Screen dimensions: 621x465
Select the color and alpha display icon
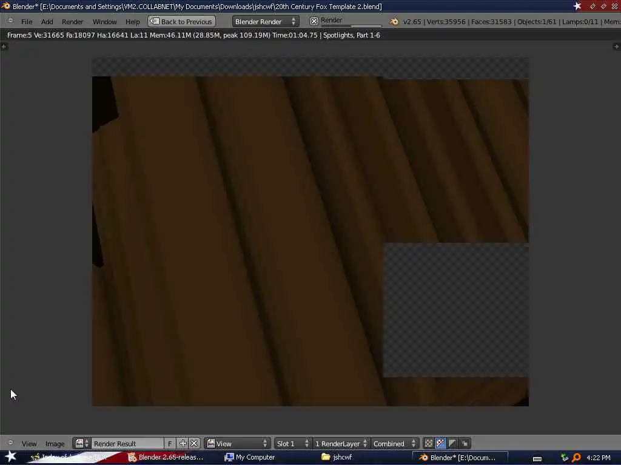coord(440,443)
